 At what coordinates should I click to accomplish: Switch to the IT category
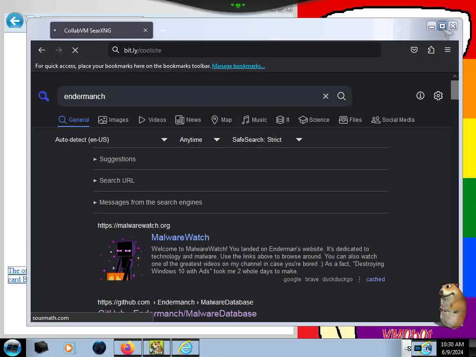tap(283, 120)
